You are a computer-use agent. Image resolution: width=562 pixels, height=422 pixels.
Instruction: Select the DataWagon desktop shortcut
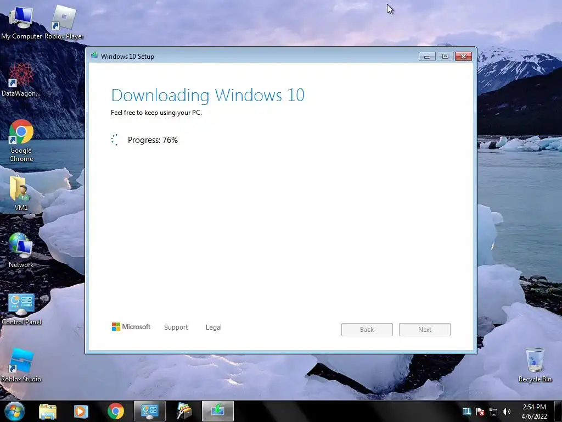tap(21, 80)
